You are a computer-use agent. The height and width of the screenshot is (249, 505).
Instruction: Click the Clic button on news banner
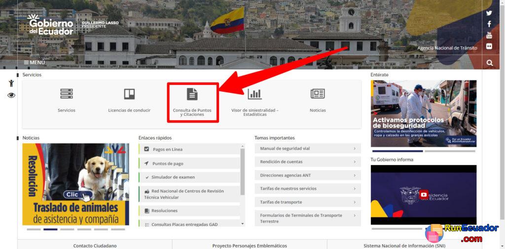pyautogui.click(x=77, y=195)
